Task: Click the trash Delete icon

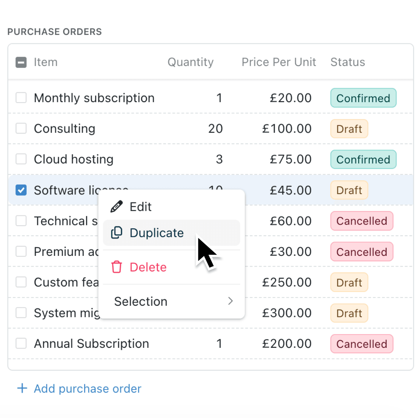Action: [x=116, y=267]
